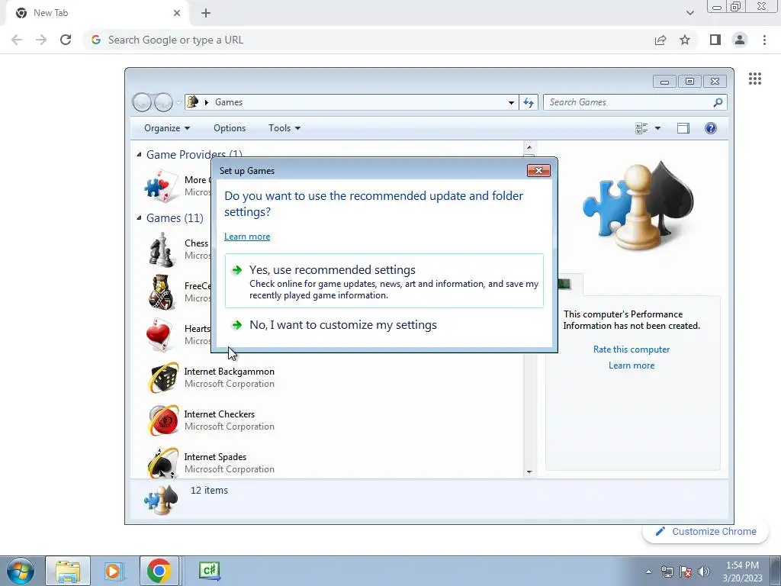781x586 pixels.
Task: Expand the address bar history dropdown
Action: [511, 103]
